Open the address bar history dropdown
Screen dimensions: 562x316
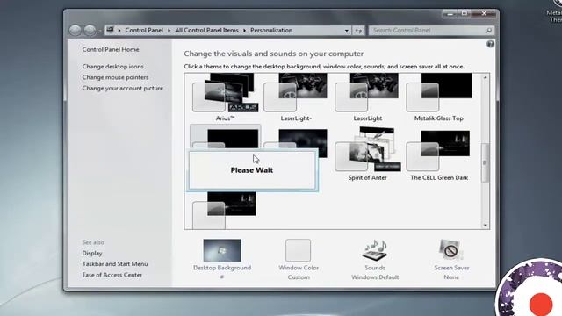tap(346, 31)
